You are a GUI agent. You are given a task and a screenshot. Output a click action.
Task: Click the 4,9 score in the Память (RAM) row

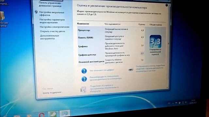click(x=142, y=37)
